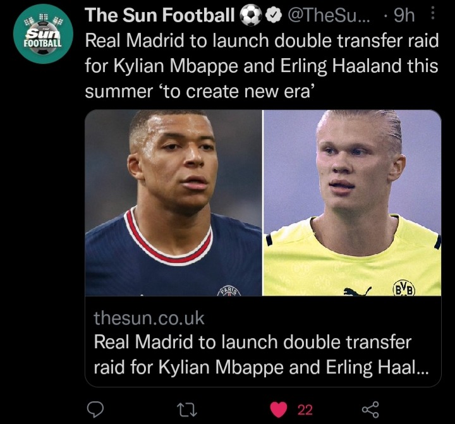The image size is (455, 424).
Task: Click the Puma logo on yellow shirt
Action: point(358,291)
